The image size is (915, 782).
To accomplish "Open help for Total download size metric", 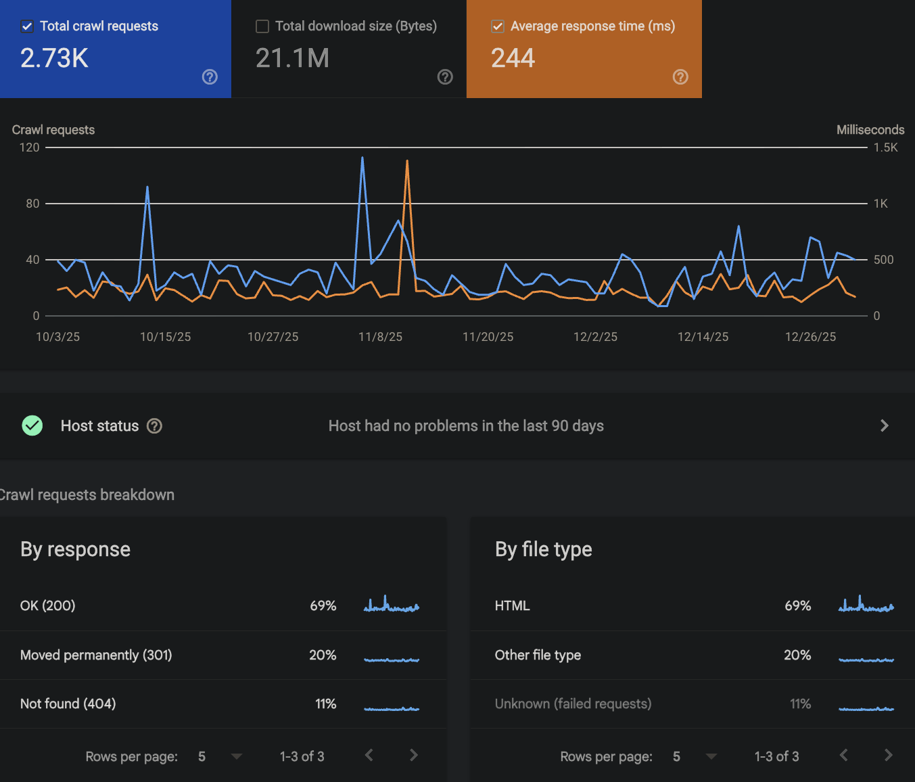I will 445,77.
